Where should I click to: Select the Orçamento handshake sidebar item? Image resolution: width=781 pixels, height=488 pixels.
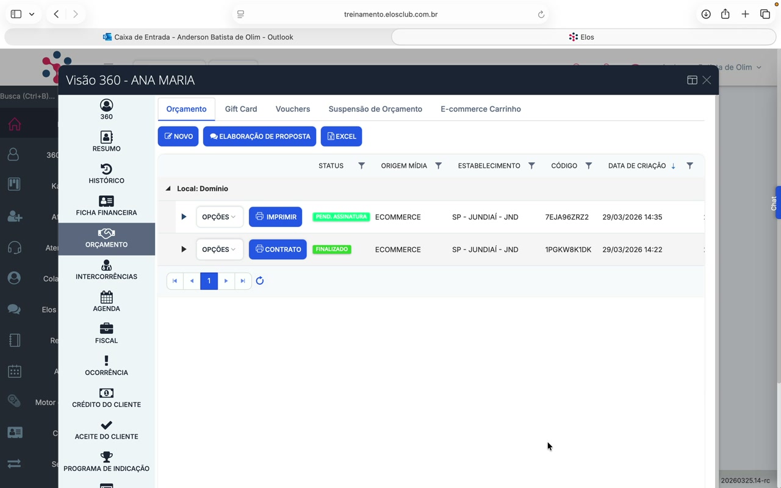[106, 238]
